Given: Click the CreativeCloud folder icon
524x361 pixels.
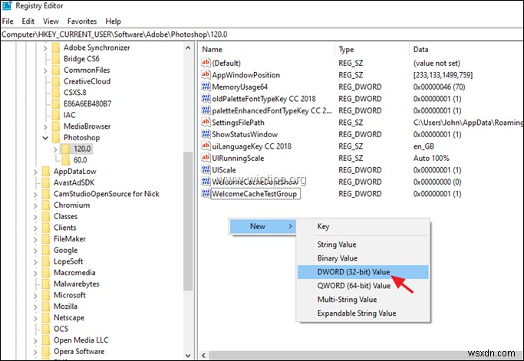Looking at the screenshot, I should [56, 81].
